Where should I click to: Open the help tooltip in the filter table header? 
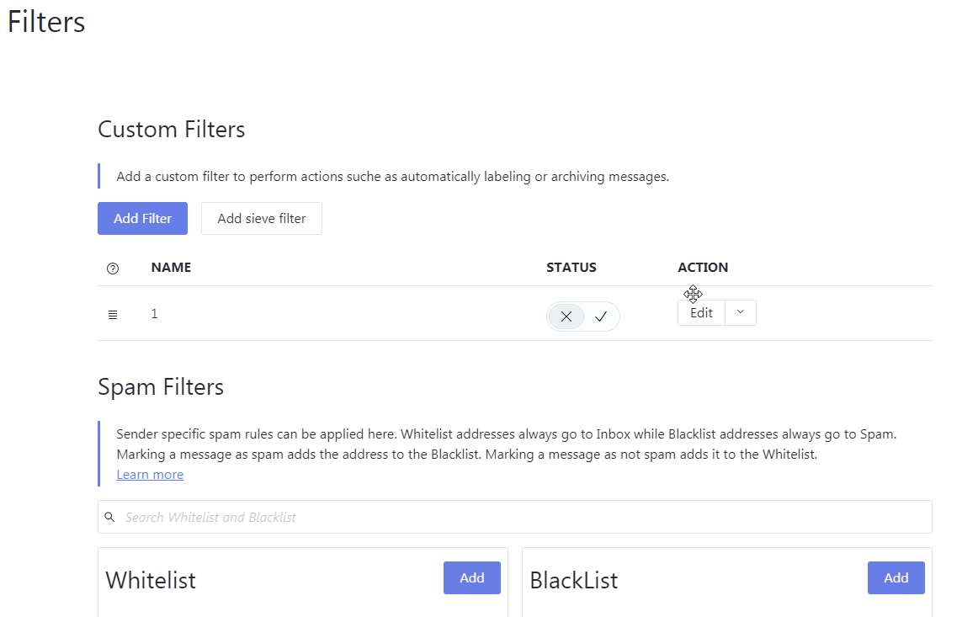pyautogui.click(x=113, y=269)
